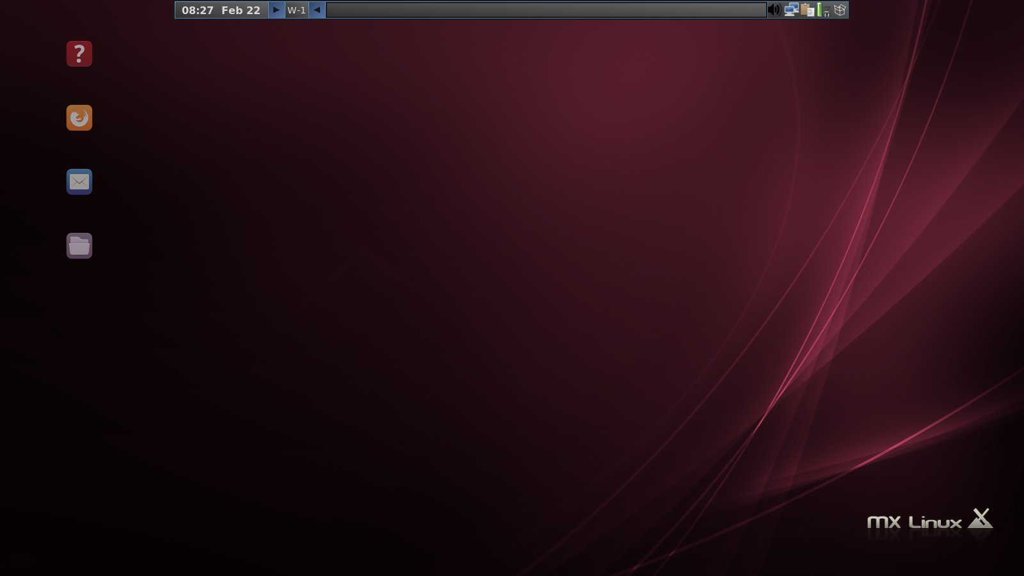Image resolution: width=1024 pixels, height=576 pixels.
Task: Click the volume speaker tray icon
Action: tap(774, 10)
